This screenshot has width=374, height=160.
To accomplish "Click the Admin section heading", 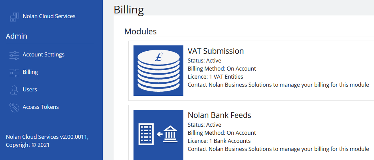I will [17, 36].
